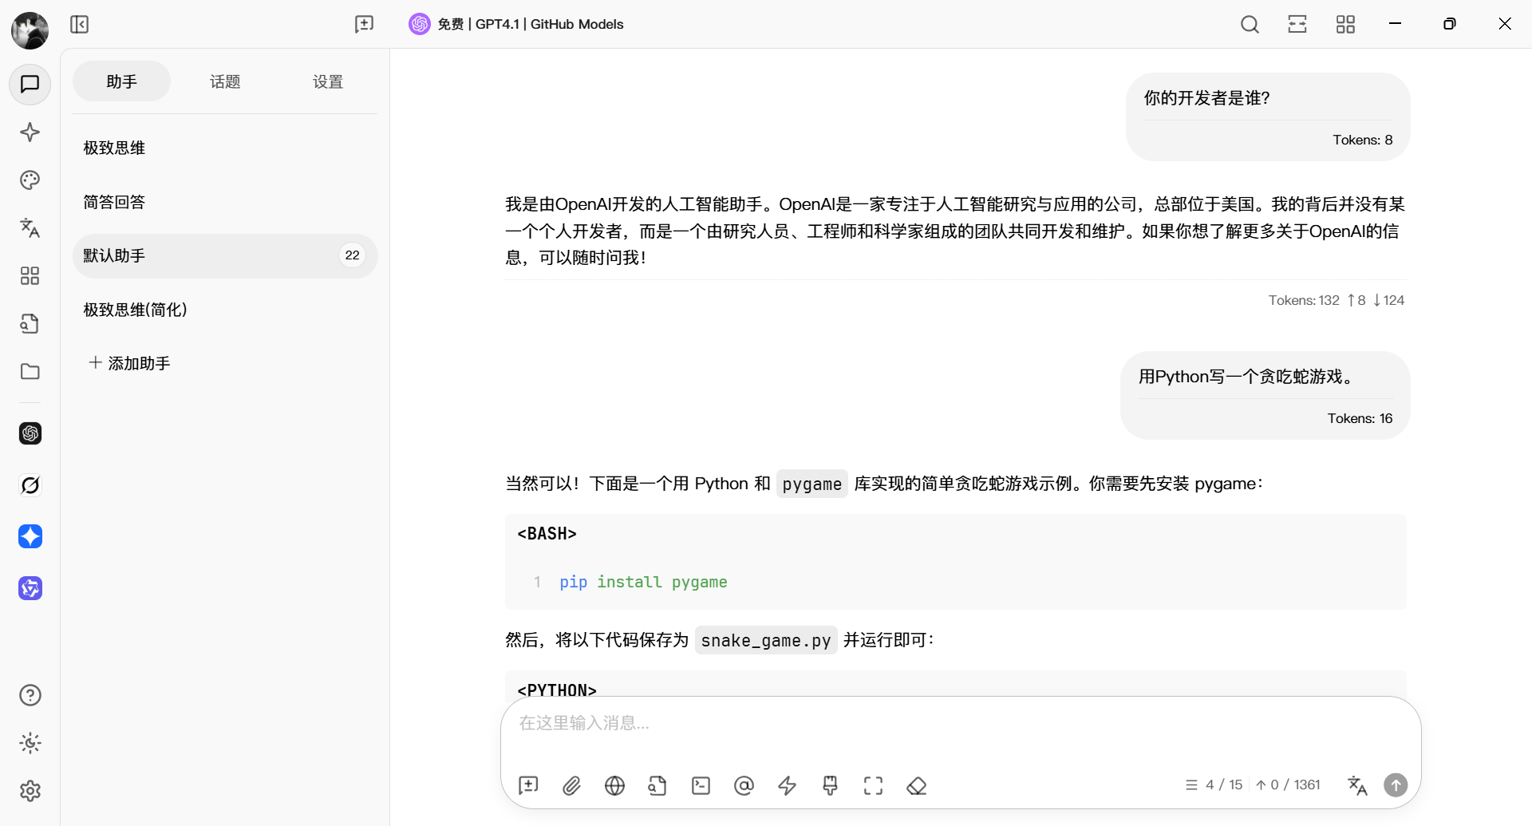
Task: Open mini apps grid in top bar
Action: [1345, 25]
